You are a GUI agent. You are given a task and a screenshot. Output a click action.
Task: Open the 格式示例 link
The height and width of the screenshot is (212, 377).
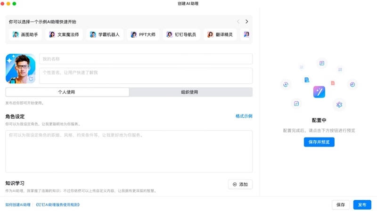pos(244,116)
